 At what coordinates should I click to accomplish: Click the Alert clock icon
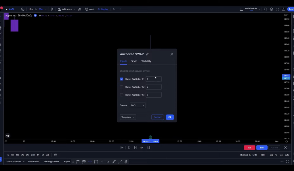pyautogui.click(x=87, y=9)
